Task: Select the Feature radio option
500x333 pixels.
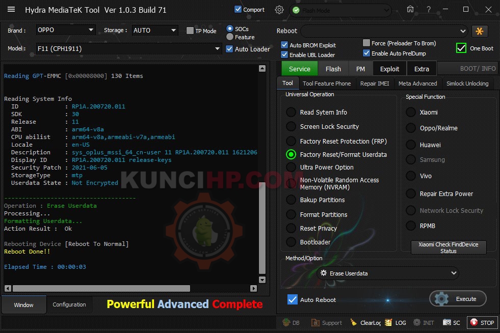Action: pyautogui.click(x=229, y=37)
